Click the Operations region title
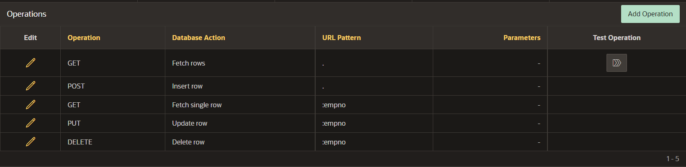 coord(26,14)
